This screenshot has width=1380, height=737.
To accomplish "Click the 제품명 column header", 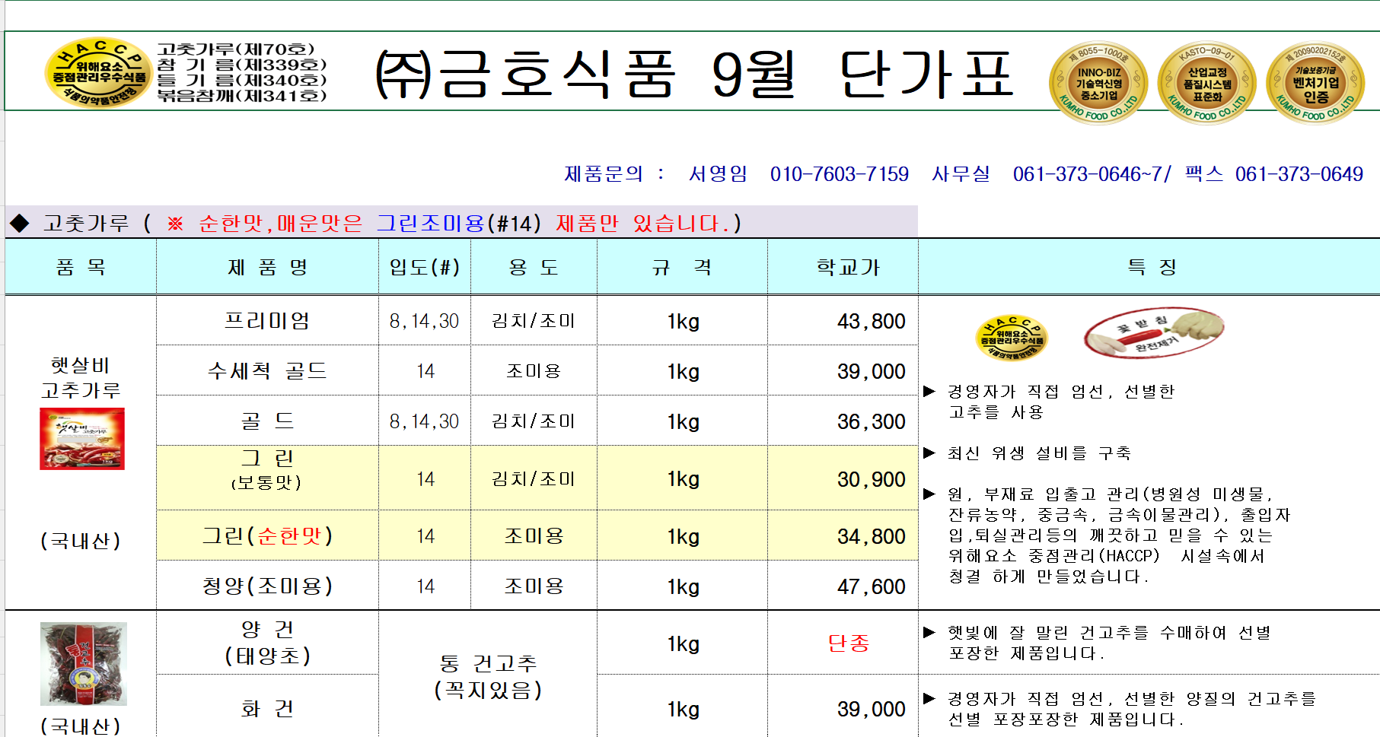I will coord(267,267).
